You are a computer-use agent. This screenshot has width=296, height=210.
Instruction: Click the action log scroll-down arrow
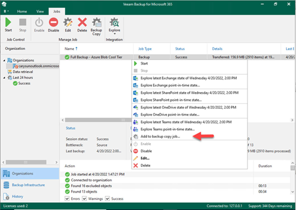[293, 192]
